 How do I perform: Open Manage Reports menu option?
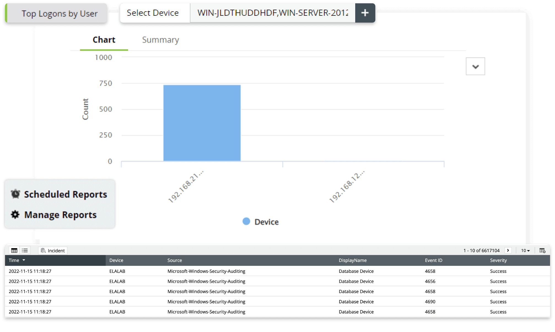point(60,215)
